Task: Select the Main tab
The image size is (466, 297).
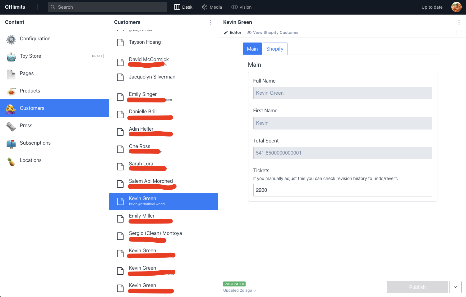Action: [252, 49]
